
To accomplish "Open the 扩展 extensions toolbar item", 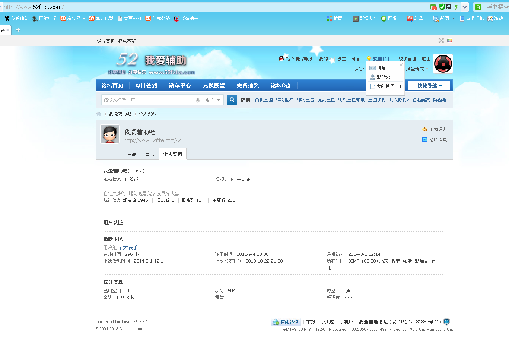I will point(334,18).
